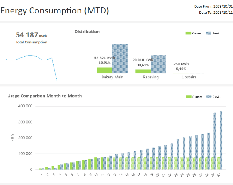Click the blue Previous swatch in Distribution legend

point(208,33)
